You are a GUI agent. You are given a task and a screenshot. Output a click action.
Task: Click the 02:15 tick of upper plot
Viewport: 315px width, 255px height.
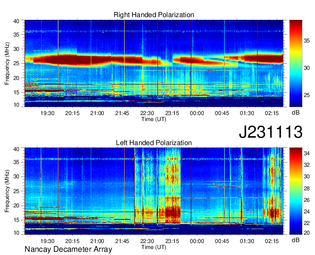coord(272,113)
